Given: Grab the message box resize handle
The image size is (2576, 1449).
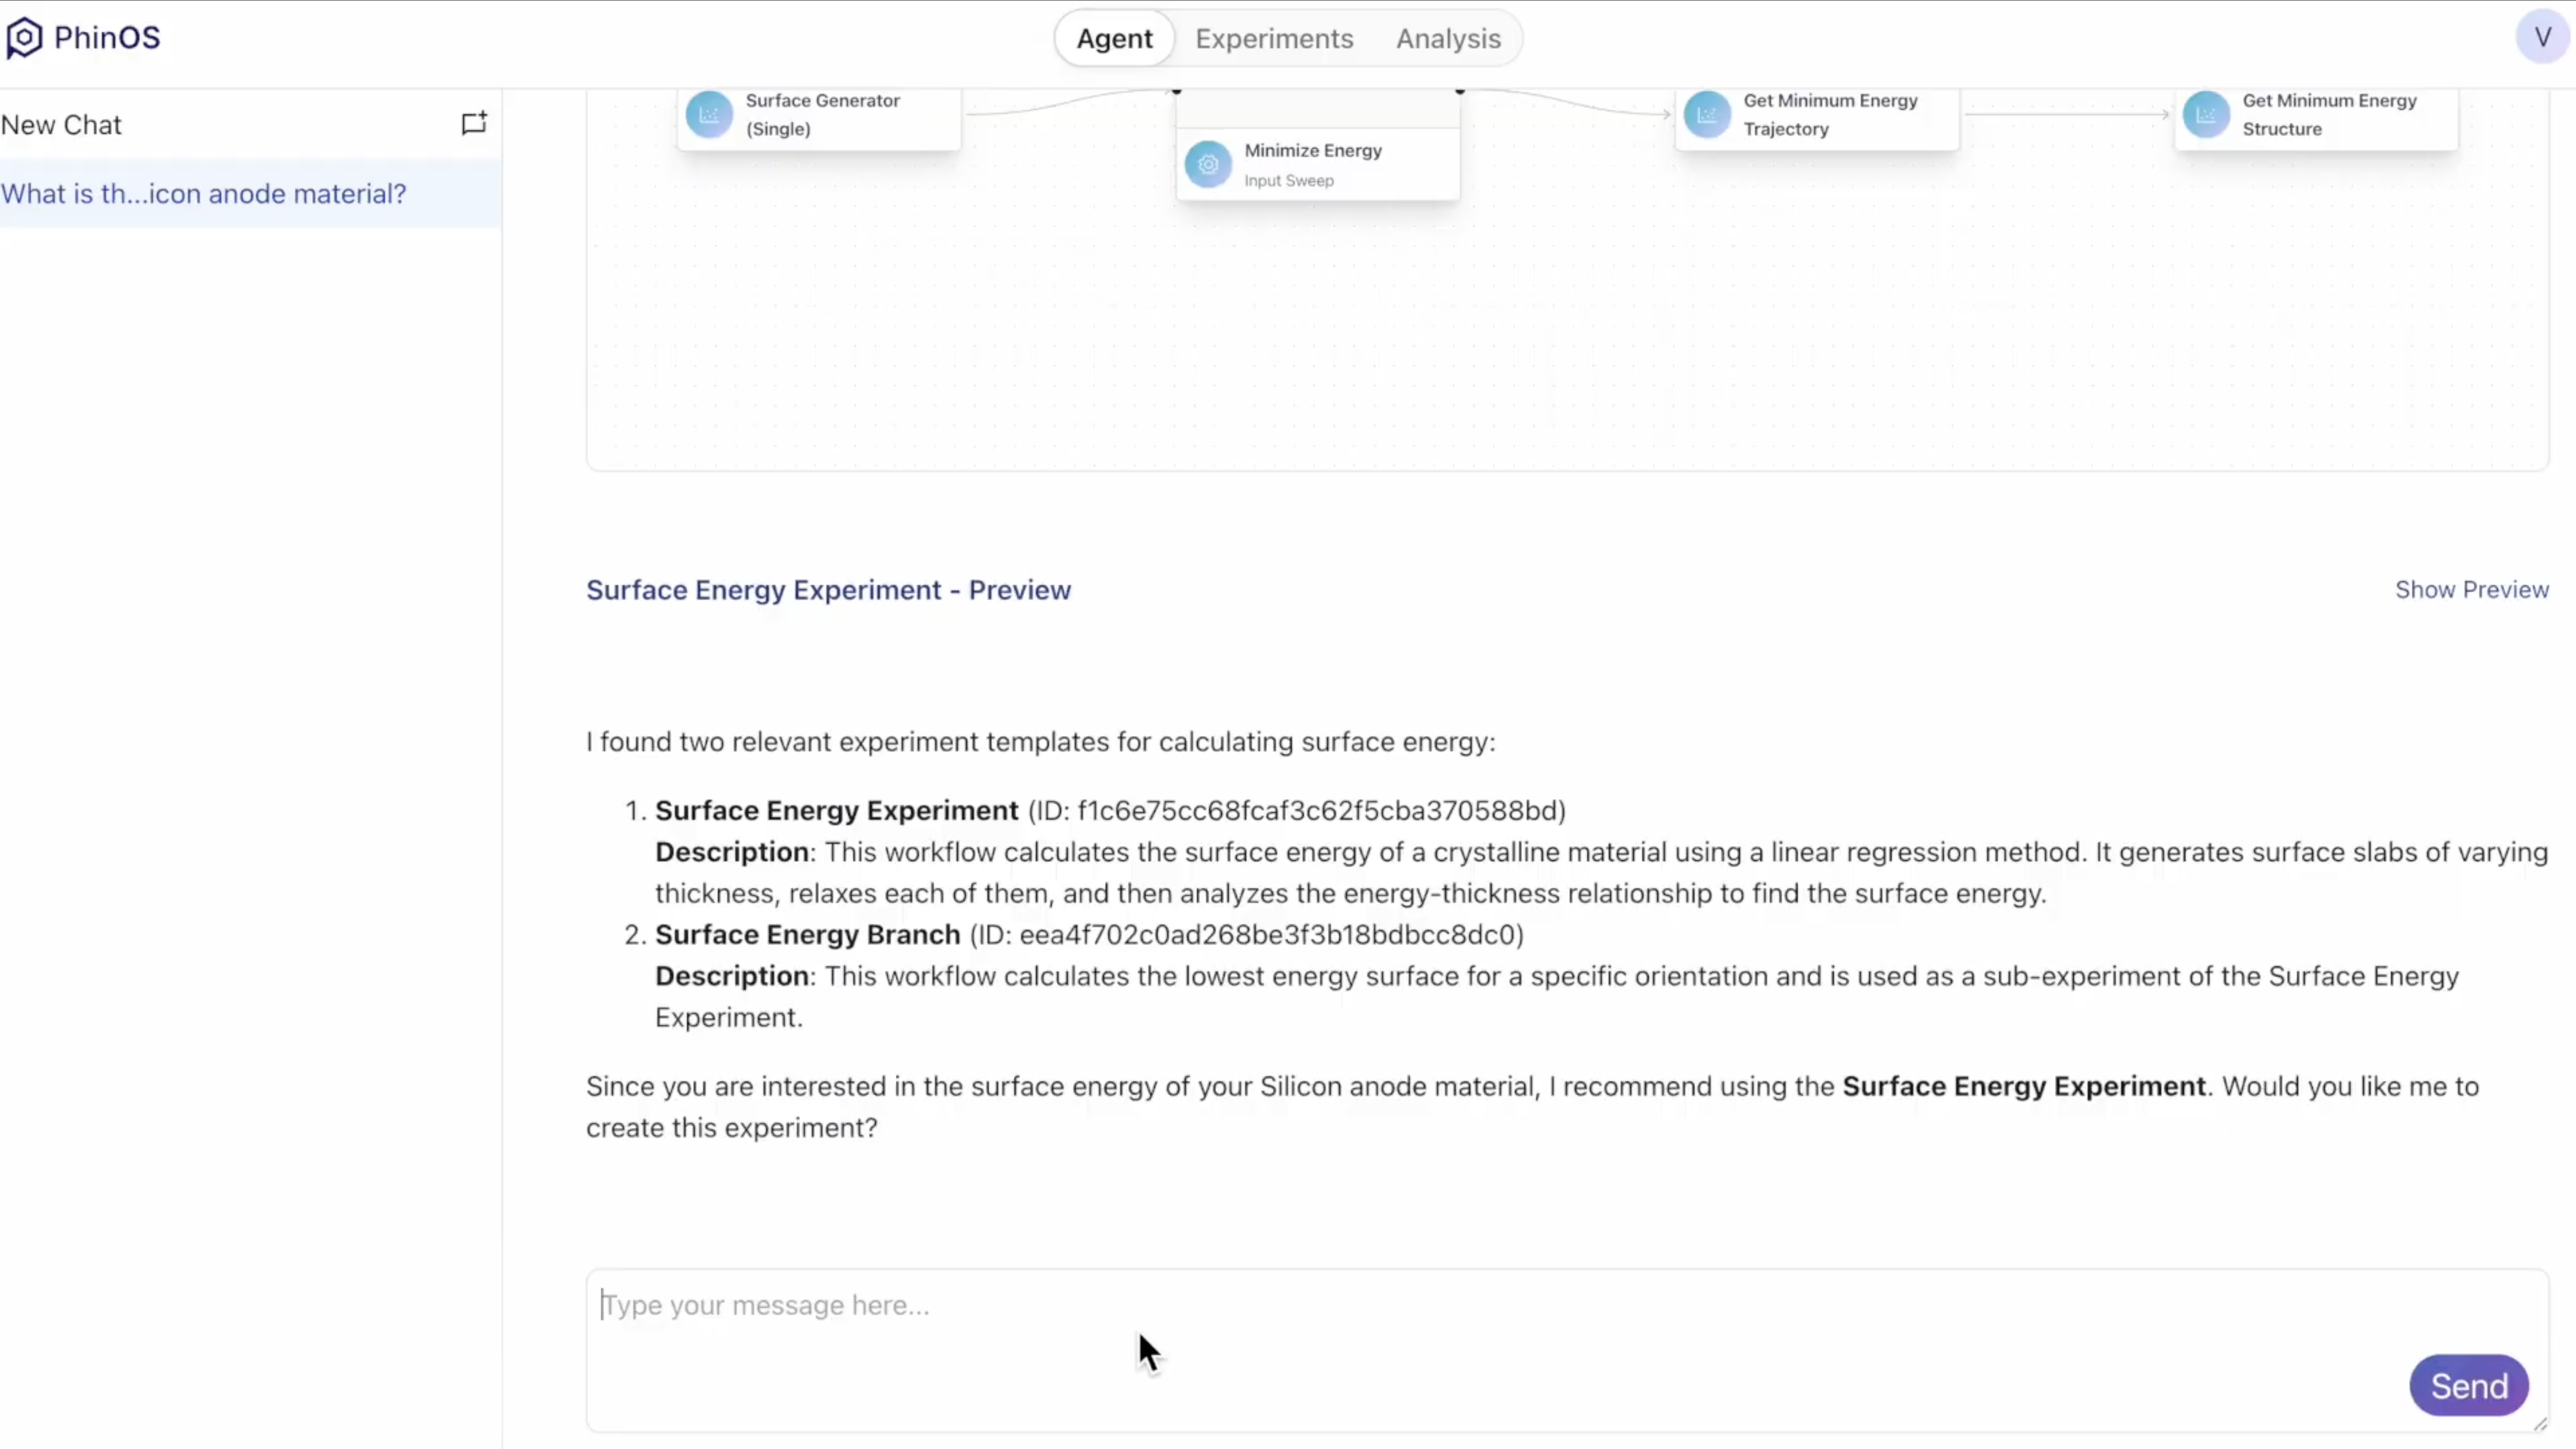Looking at the screenshot, I should point(2540,1423).
